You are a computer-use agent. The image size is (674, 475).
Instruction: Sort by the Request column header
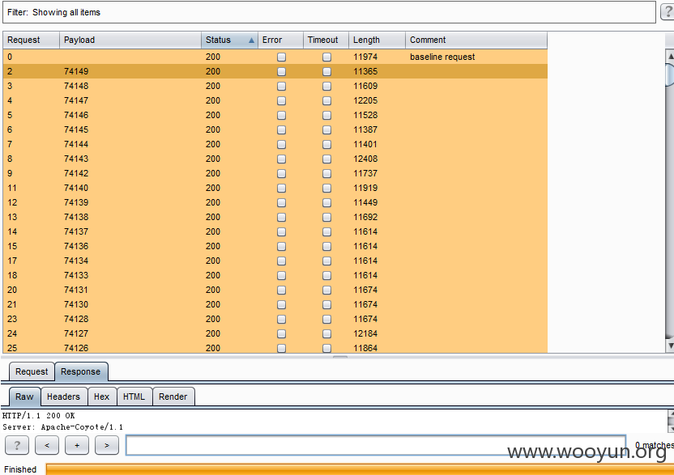point(31,40)
